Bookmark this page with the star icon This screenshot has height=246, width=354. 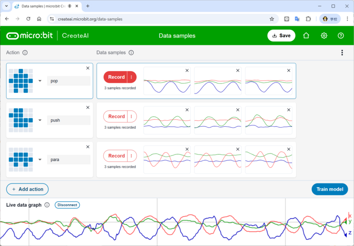coord(272,19)
